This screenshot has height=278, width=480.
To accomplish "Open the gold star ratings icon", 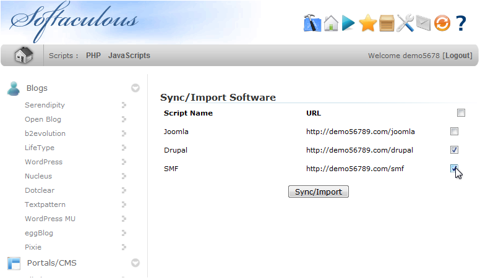I will pyautogui.click(x=367, y=23).
